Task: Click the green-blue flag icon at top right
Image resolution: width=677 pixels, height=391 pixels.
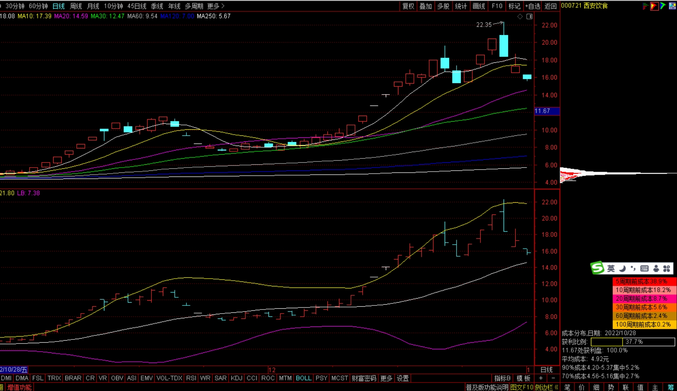Action: coord(663,6)
